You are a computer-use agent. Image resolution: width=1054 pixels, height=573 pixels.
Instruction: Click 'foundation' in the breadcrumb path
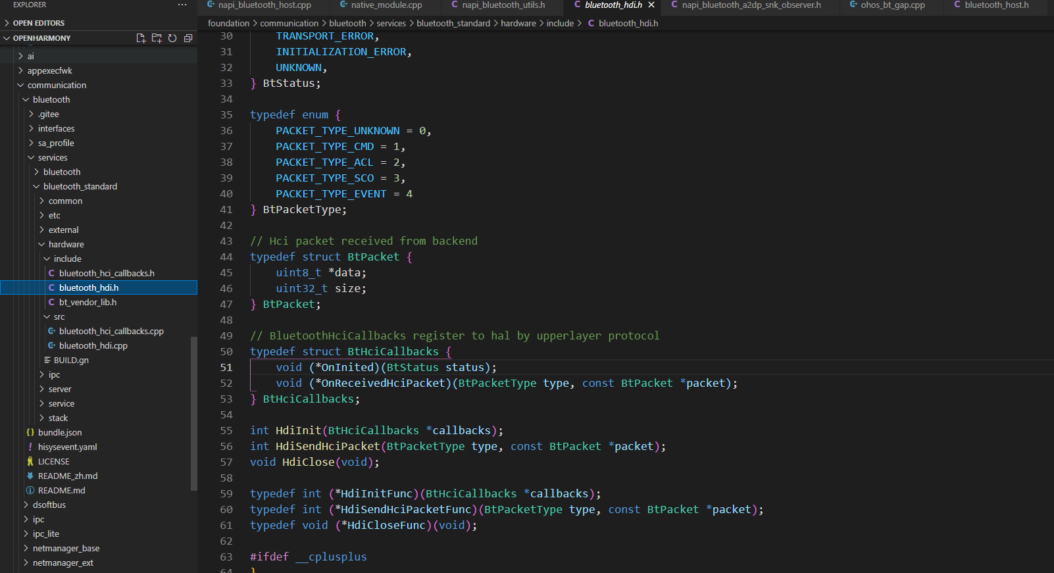(x=228, y=23)
